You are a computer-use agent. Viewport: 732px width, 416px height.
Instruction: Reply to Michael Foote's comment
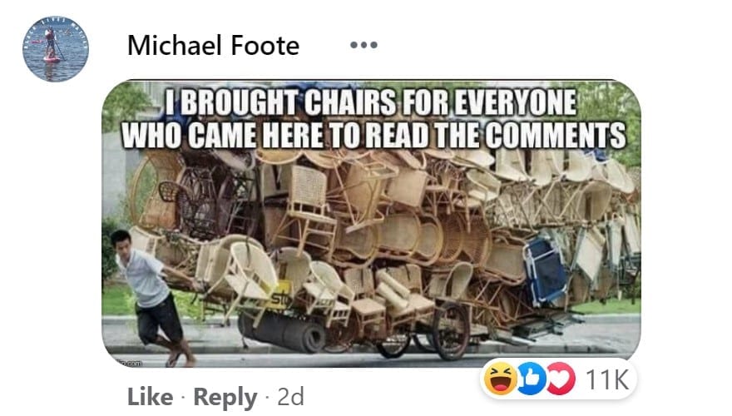(x=225, y=398)
